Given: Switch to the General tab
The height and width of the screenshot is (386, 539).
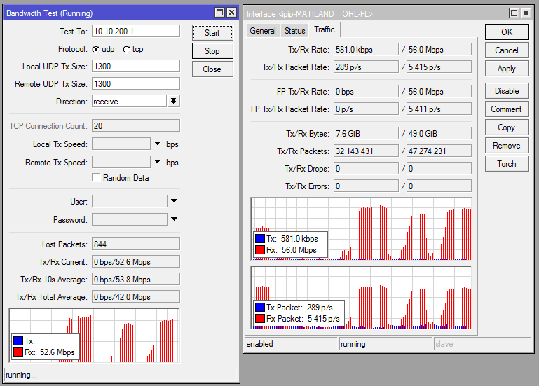Looking at the screenshot, I should pos(263,31).
